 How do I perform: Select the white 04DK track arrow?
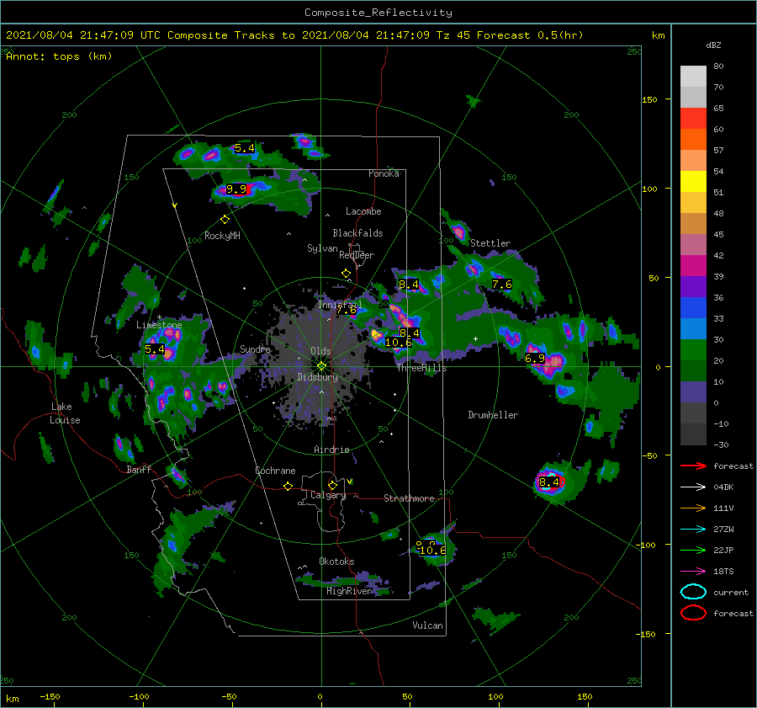click(x=693, y=487)
